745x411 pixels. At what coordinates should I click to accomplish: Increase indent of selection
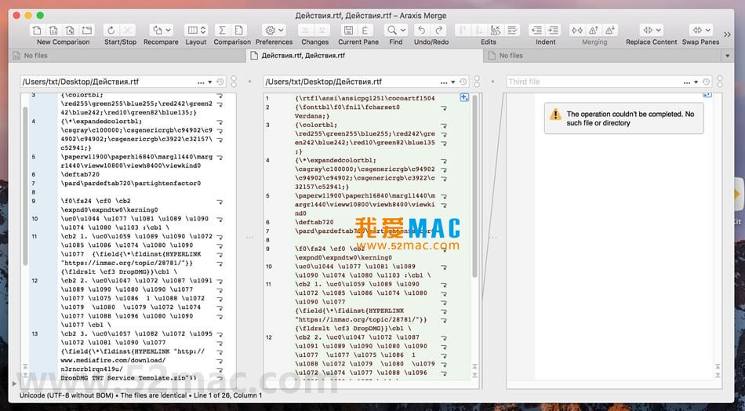(553, 31)
